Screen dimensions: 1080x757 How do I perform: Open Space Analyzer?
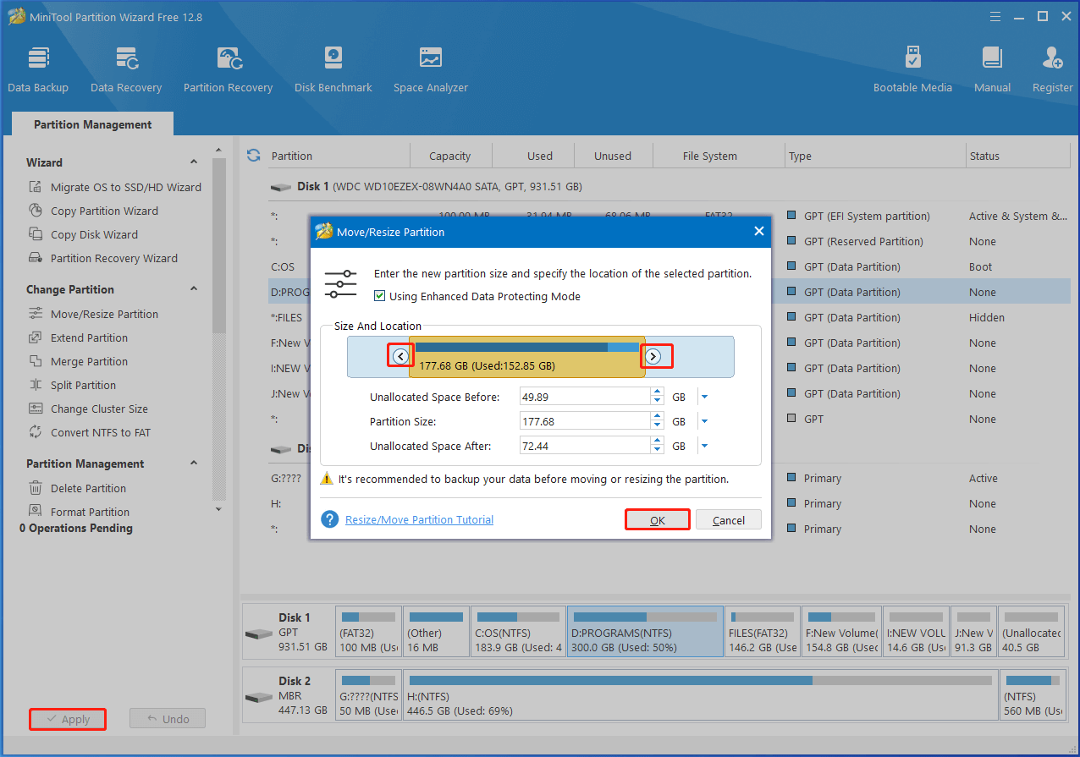click(x=431, y=69)
